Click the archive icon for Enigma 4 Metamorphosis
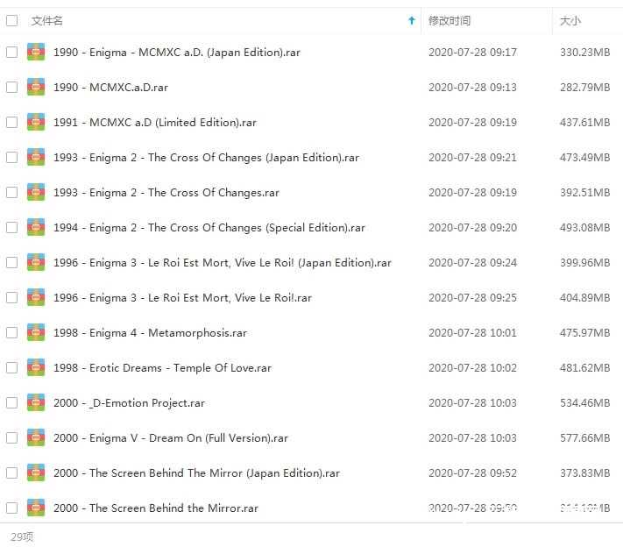Image resolution: width=623 pixels, height=547 pixels. coord(36,332)
